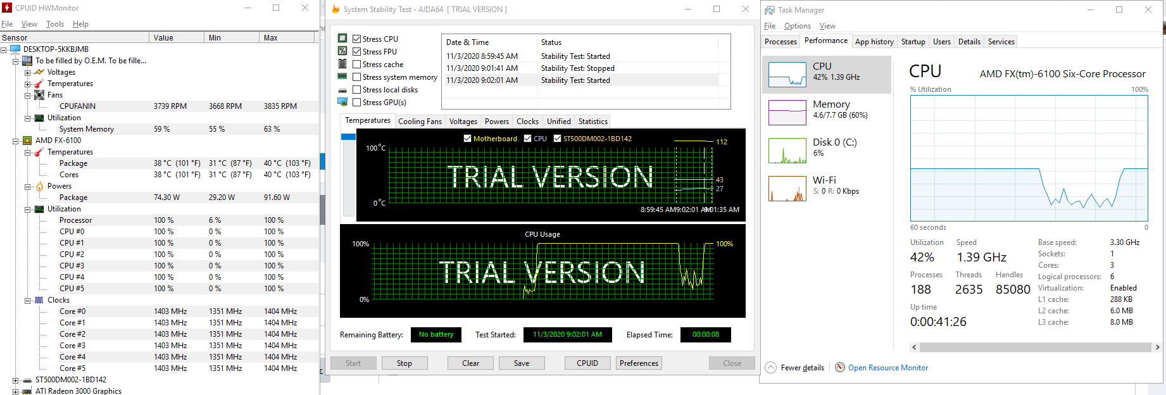1166x395 pixels.
Task: Click the Stress CPU chip icon in AIDA64
Action: 342,39
